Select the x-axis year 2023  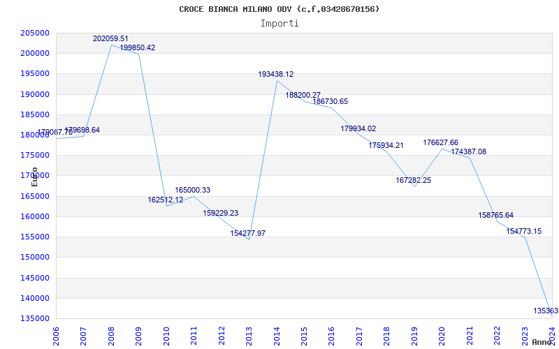pos(525,336)
